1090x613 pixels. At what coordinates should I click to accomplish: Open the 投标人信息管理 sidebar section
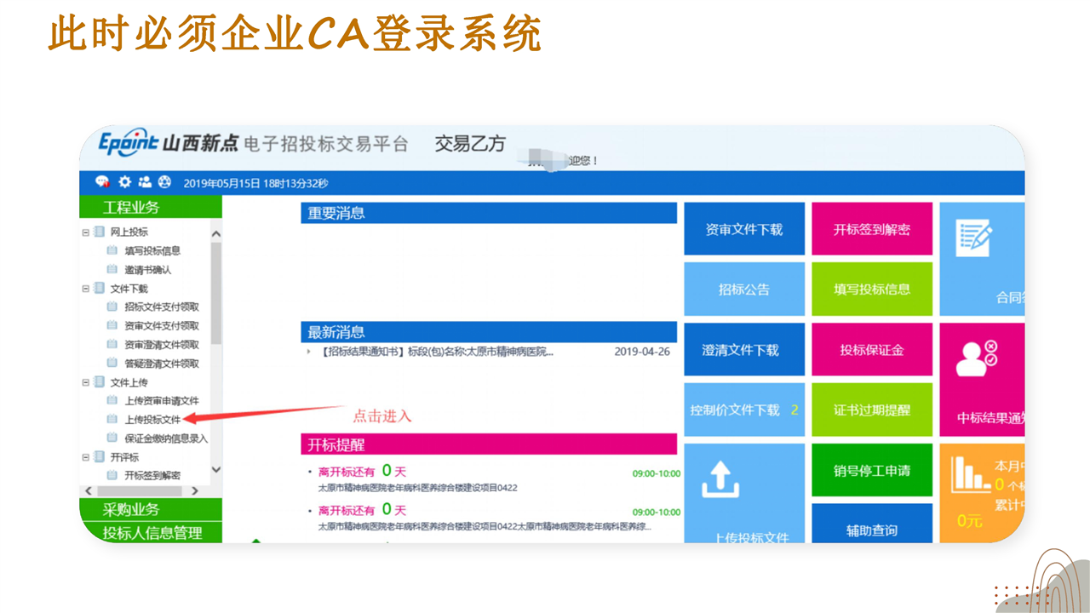(x=152, y=533)
